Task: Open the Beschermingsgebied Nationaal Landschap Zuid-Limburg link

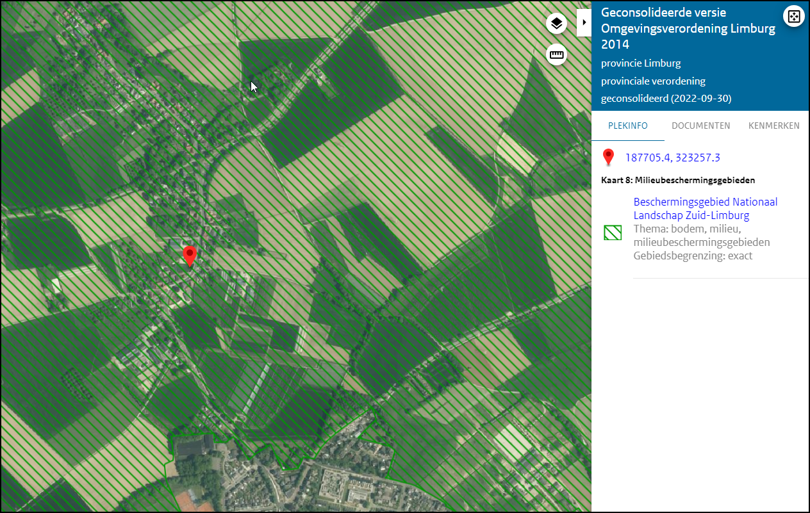Action: (705, 208)
